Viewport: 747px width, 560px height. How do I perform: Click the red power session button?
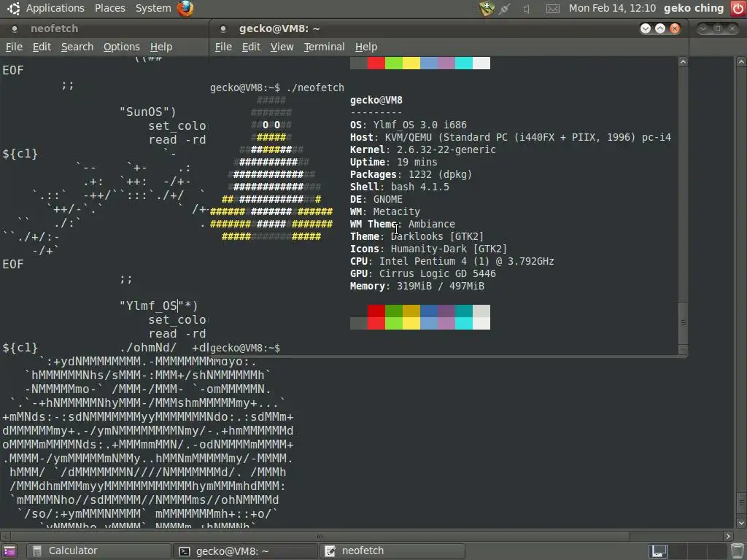click(x=738, y=8)
